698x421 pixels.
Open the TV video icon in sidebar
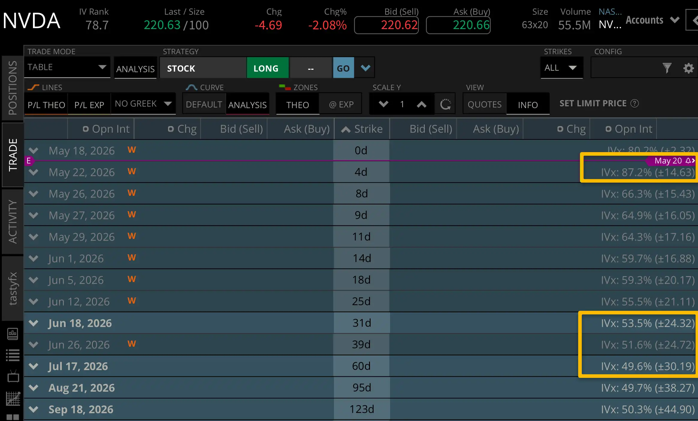click(x=13, y=376)
